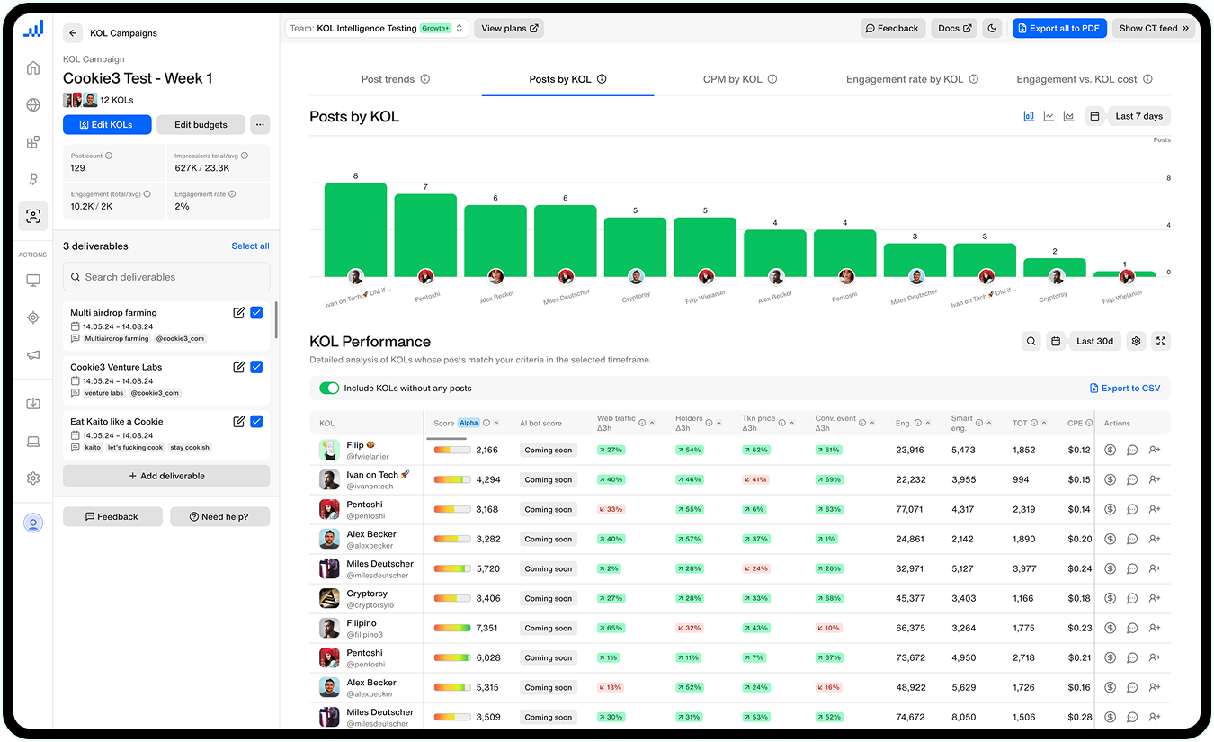The image size is (1214, 742).
Task: Edit the Multi airdrop farming deliverable
Action: click(x=238, y=313)
